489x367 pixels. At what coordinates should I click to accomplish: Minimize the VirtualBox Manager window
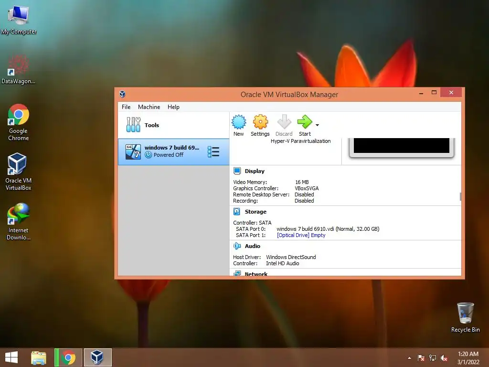[x=421, y=93]
